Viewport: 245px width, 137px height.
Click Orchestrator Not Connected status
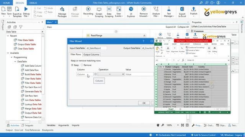pyautogui.click(x=171, y=135)
